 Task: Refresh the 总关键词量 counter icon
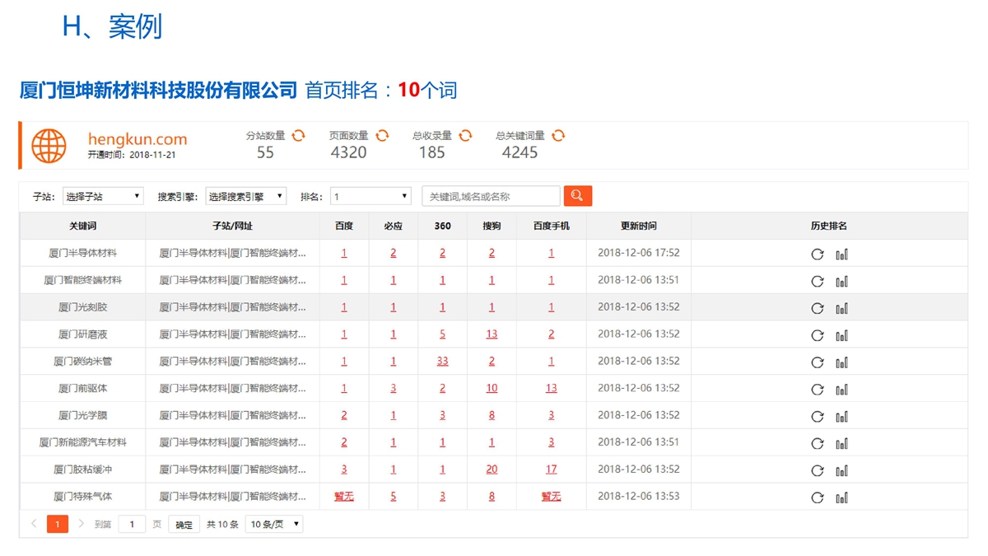[x=558, y=136]
